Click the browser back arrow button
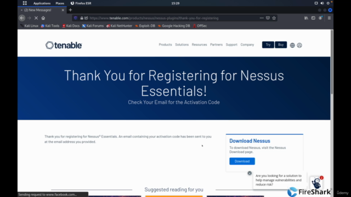Screen dimensions: 351x197 pyautogui.click(x=22, y=18)
